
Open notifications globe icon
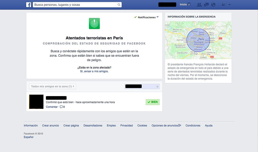coord(213,5)
